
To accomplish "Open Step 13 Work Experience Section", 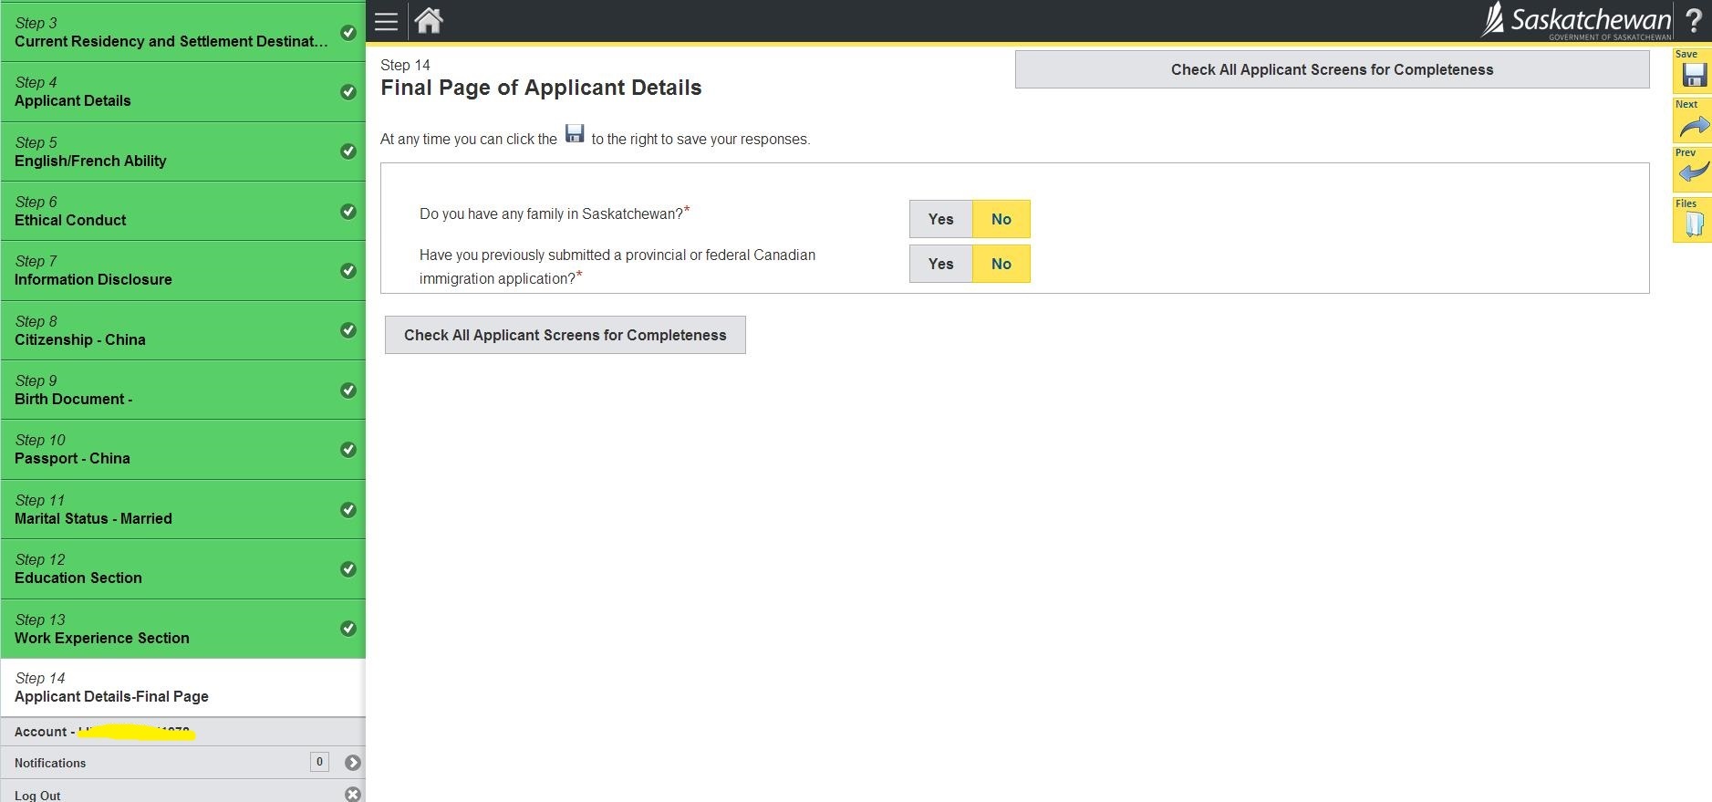I will pyautogui.click(x=182, y=629).
